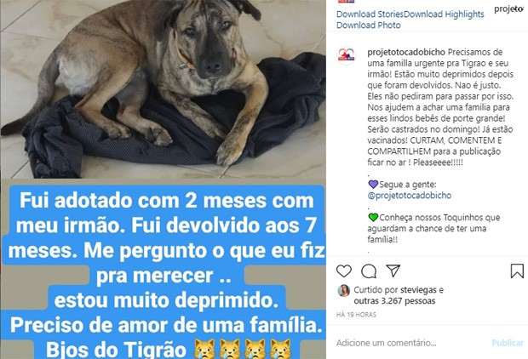This screenshot has width=528, height=359.
Task: Like the post with heart icon
Action: point(344,271)
